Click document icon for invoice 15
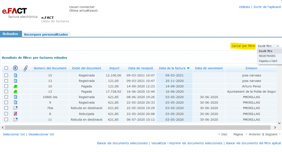The image size is (282, 152). [15, 75]
